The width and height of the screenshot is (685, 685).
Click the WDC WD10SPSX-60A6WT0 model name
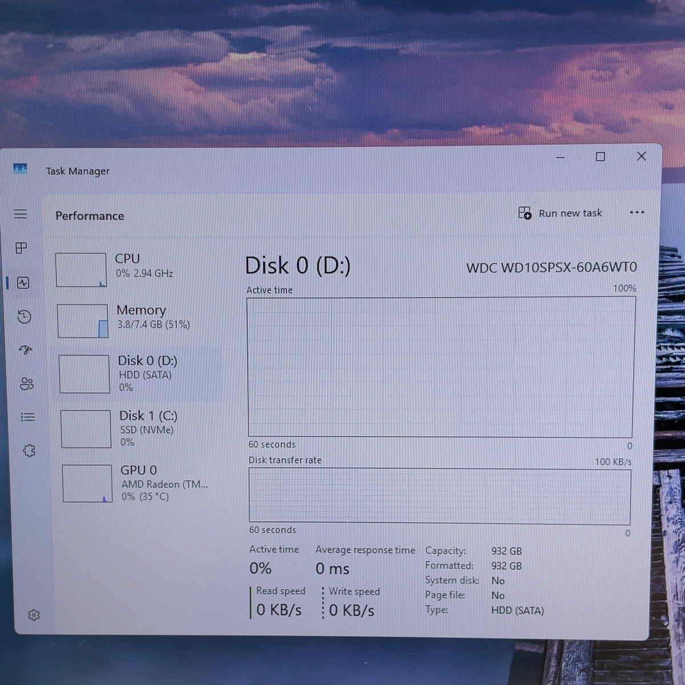(x=551, y=267)
